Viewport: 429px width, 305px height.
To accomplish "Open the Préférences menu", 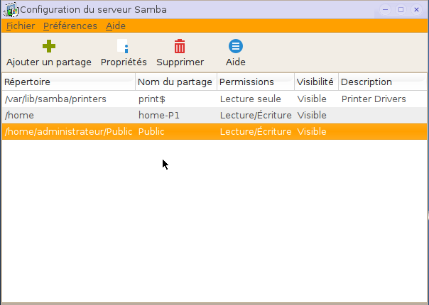I will pos(70,26).
